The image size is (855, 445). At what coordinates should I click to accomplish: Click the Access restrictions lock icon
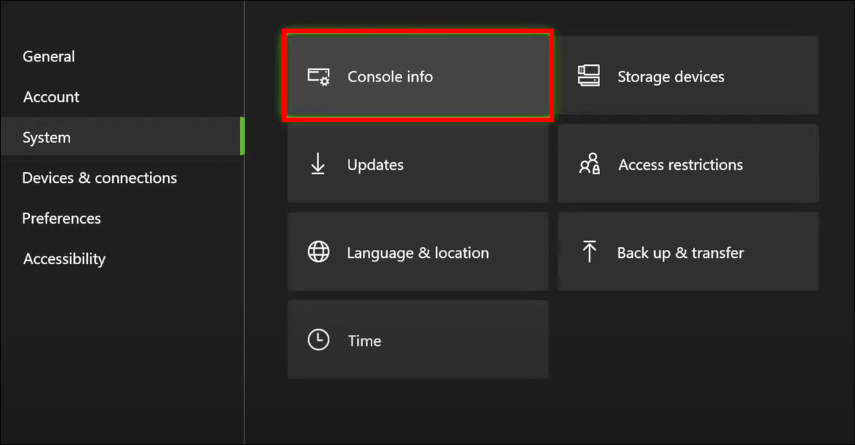589,164
